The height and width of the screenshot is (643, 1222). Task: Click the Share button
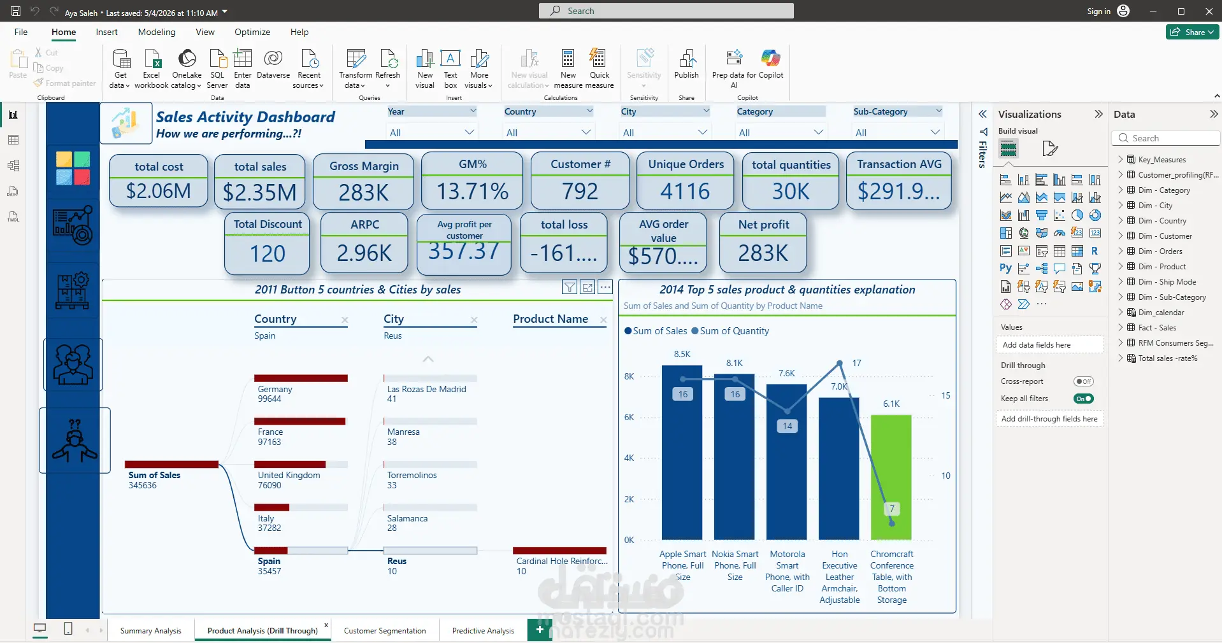[1193, 32]
